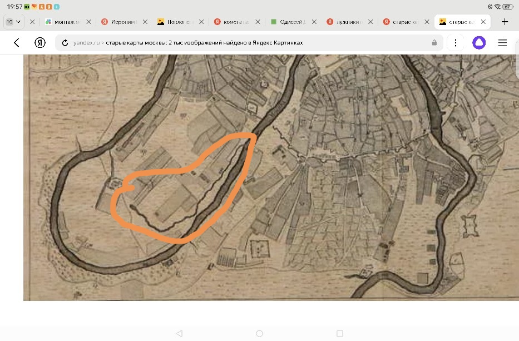Switch to the inactive 'старые ка' Yandex tab
This screenshot has width=519, height=341.
tap(401, 22)
